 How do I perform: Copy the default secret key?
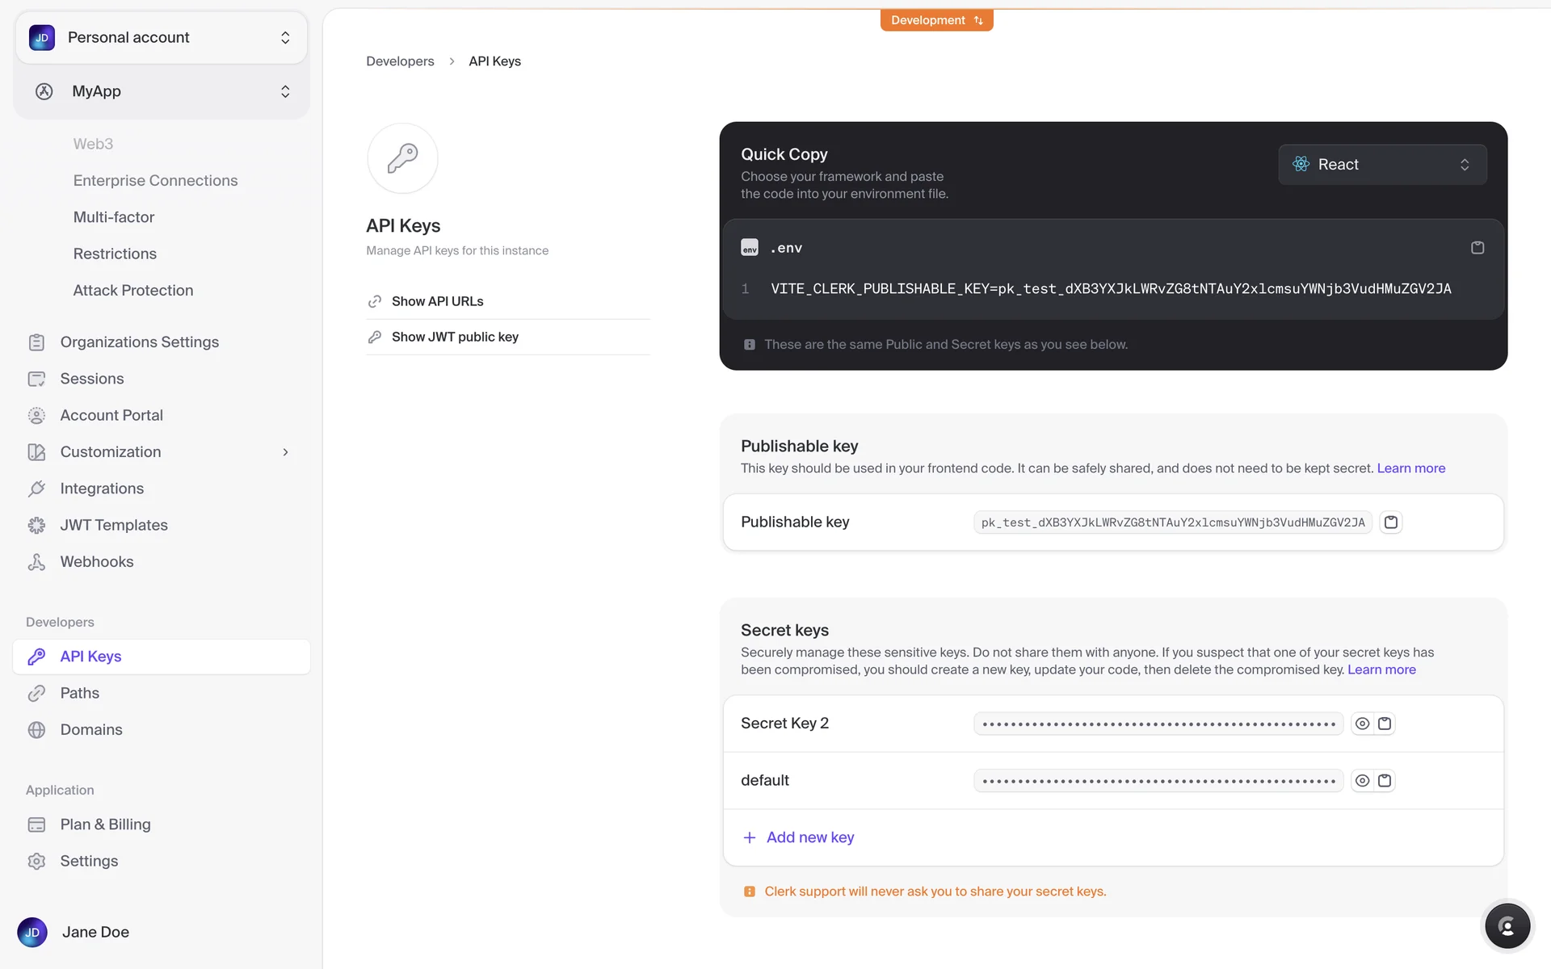1385,781
